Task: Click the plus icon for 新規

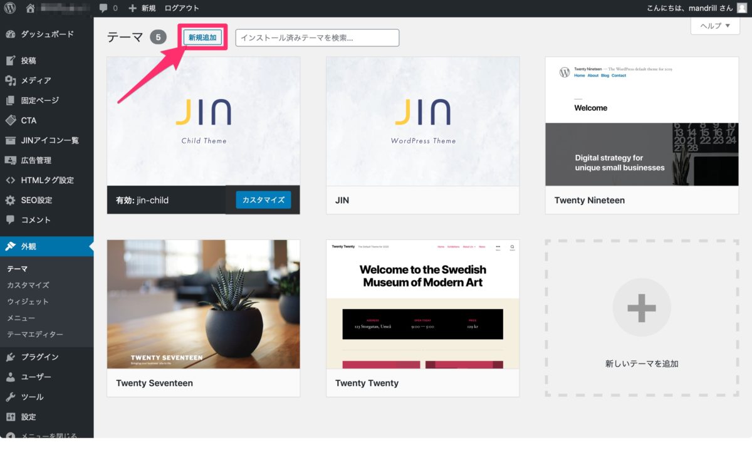Action: 132,8
